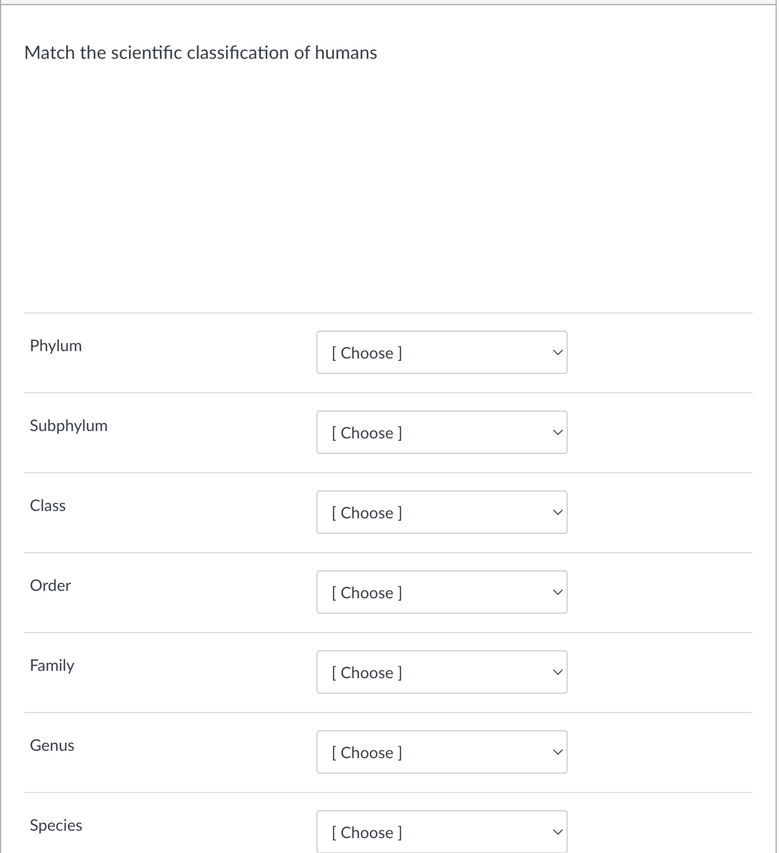Click the Phylum row label
This screenshot has width=779, height=853.
click(x=55, y=345)
